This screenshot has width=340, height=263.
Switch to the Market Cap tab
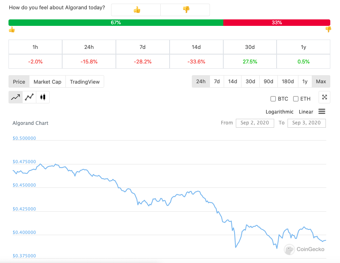[x=48, y=82]
